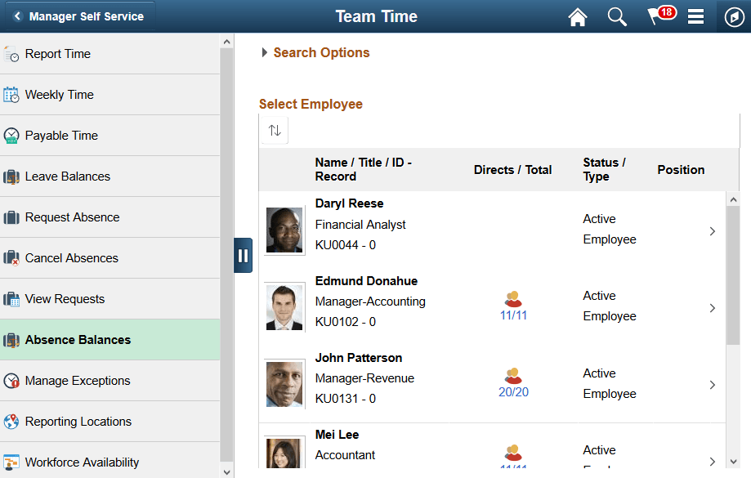Click Daryl Reese's profile photo thumbnail
Image resolution: width=751 pixels, height=478 pixels.
point(284,230)
